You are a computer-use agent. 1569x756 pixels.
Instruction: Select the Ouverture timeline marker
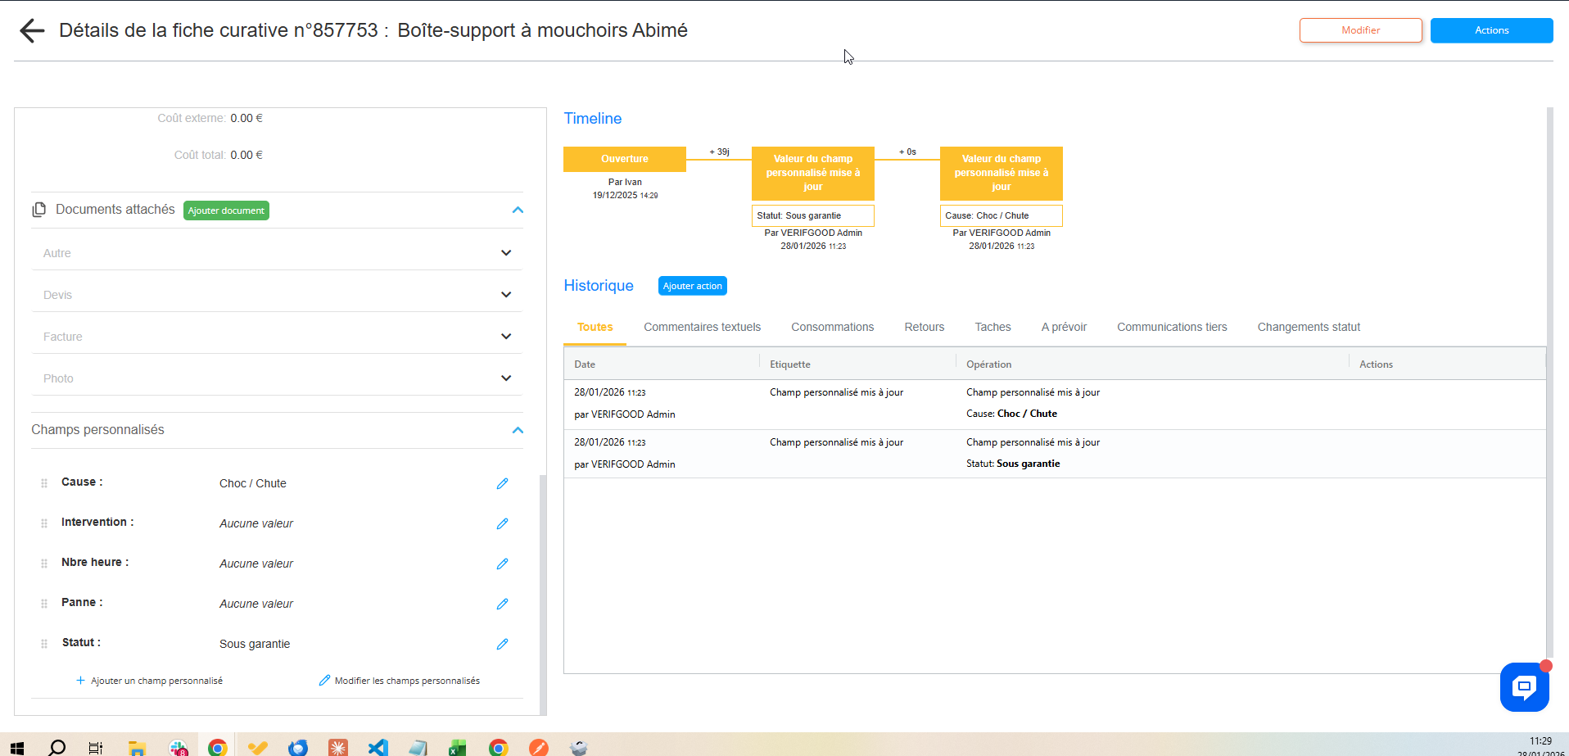point(624,159)
